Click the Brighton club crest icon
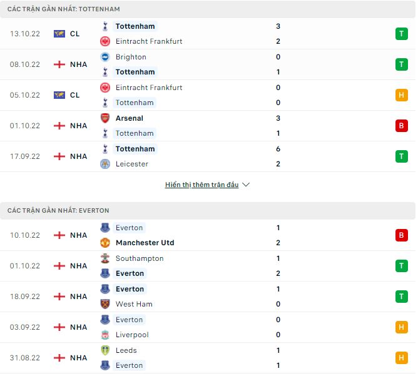418x376 pixels. pos(105,57)
